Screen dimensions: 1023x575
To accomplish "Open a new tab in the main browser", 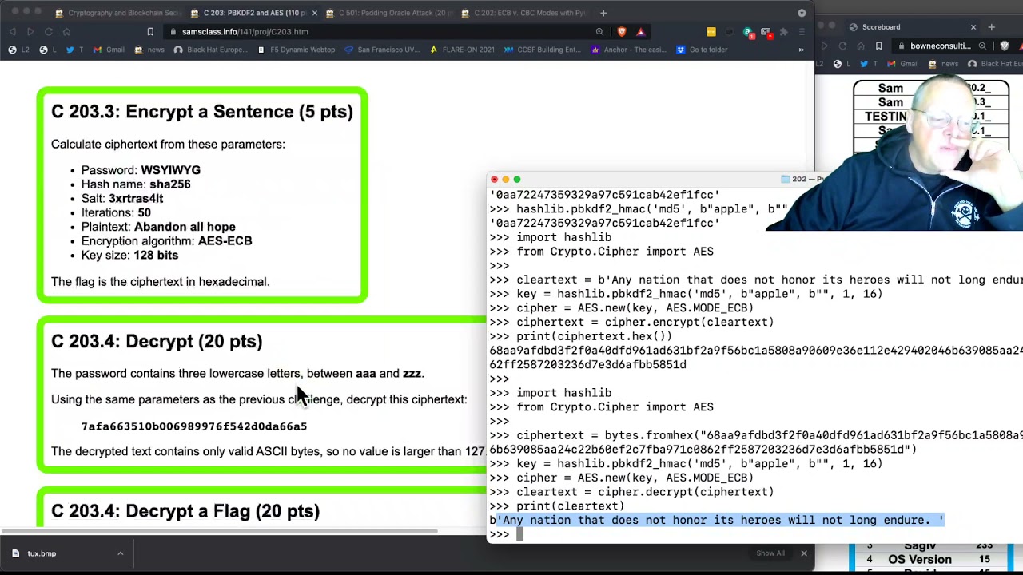I will click(x=603, y=13).
